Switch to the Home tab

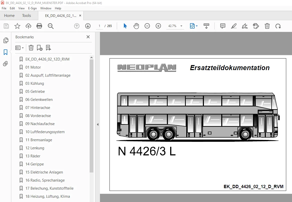click(9, 15)
